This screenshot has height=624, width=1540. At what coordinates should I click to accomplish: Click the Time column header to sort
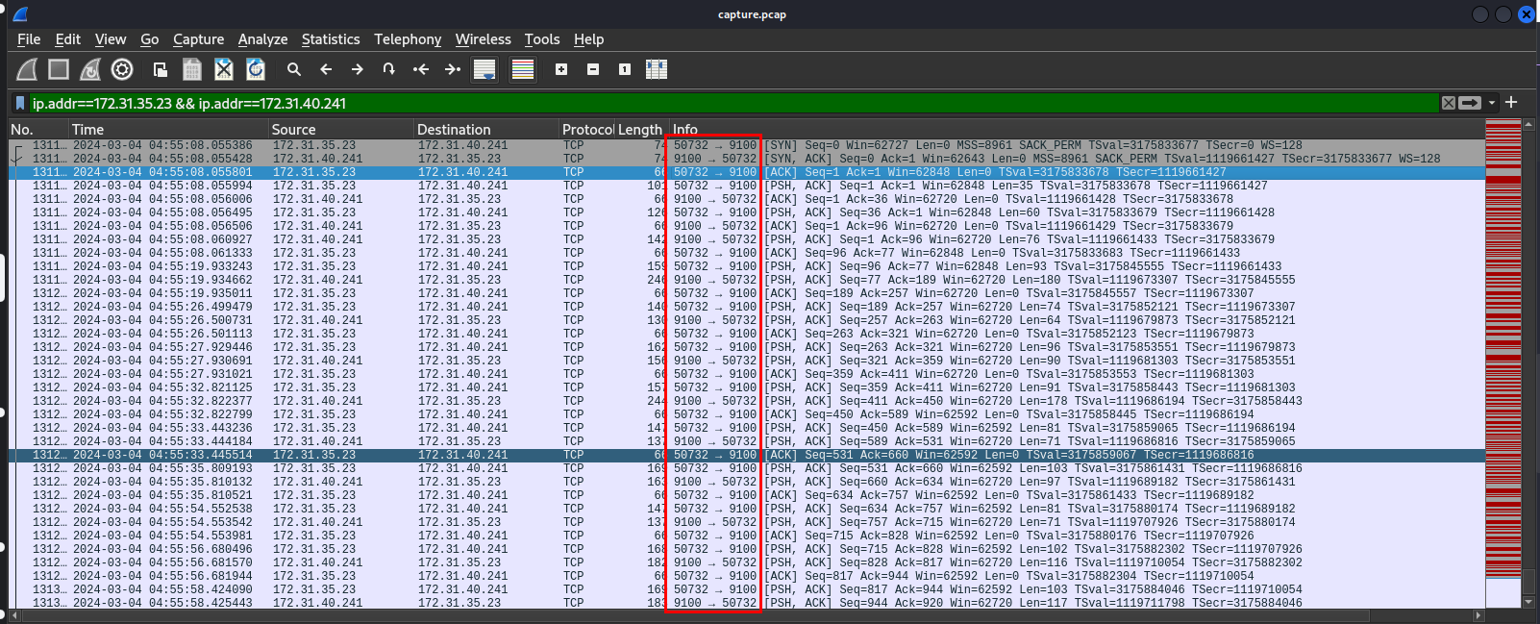(x=87, y=130)
